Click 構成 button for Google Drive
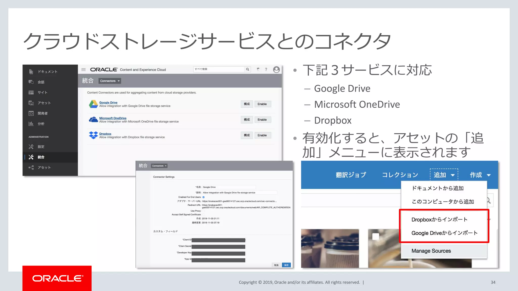Viewport: 518px width, 291px height. tap(247, 104)
